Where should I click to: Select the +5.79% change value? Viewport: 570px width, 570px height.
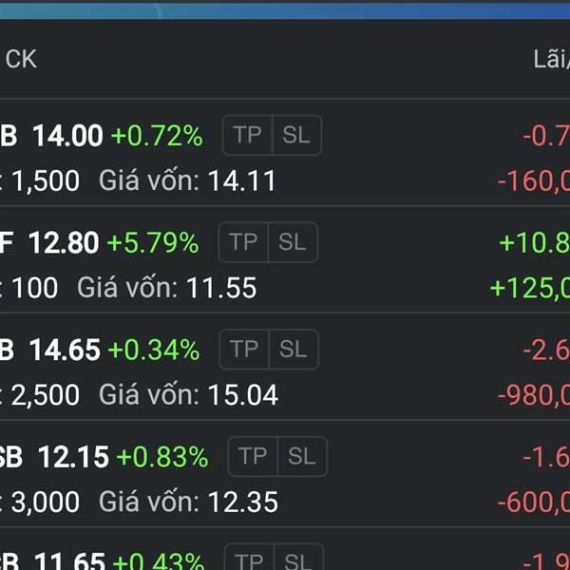point(153,244)
